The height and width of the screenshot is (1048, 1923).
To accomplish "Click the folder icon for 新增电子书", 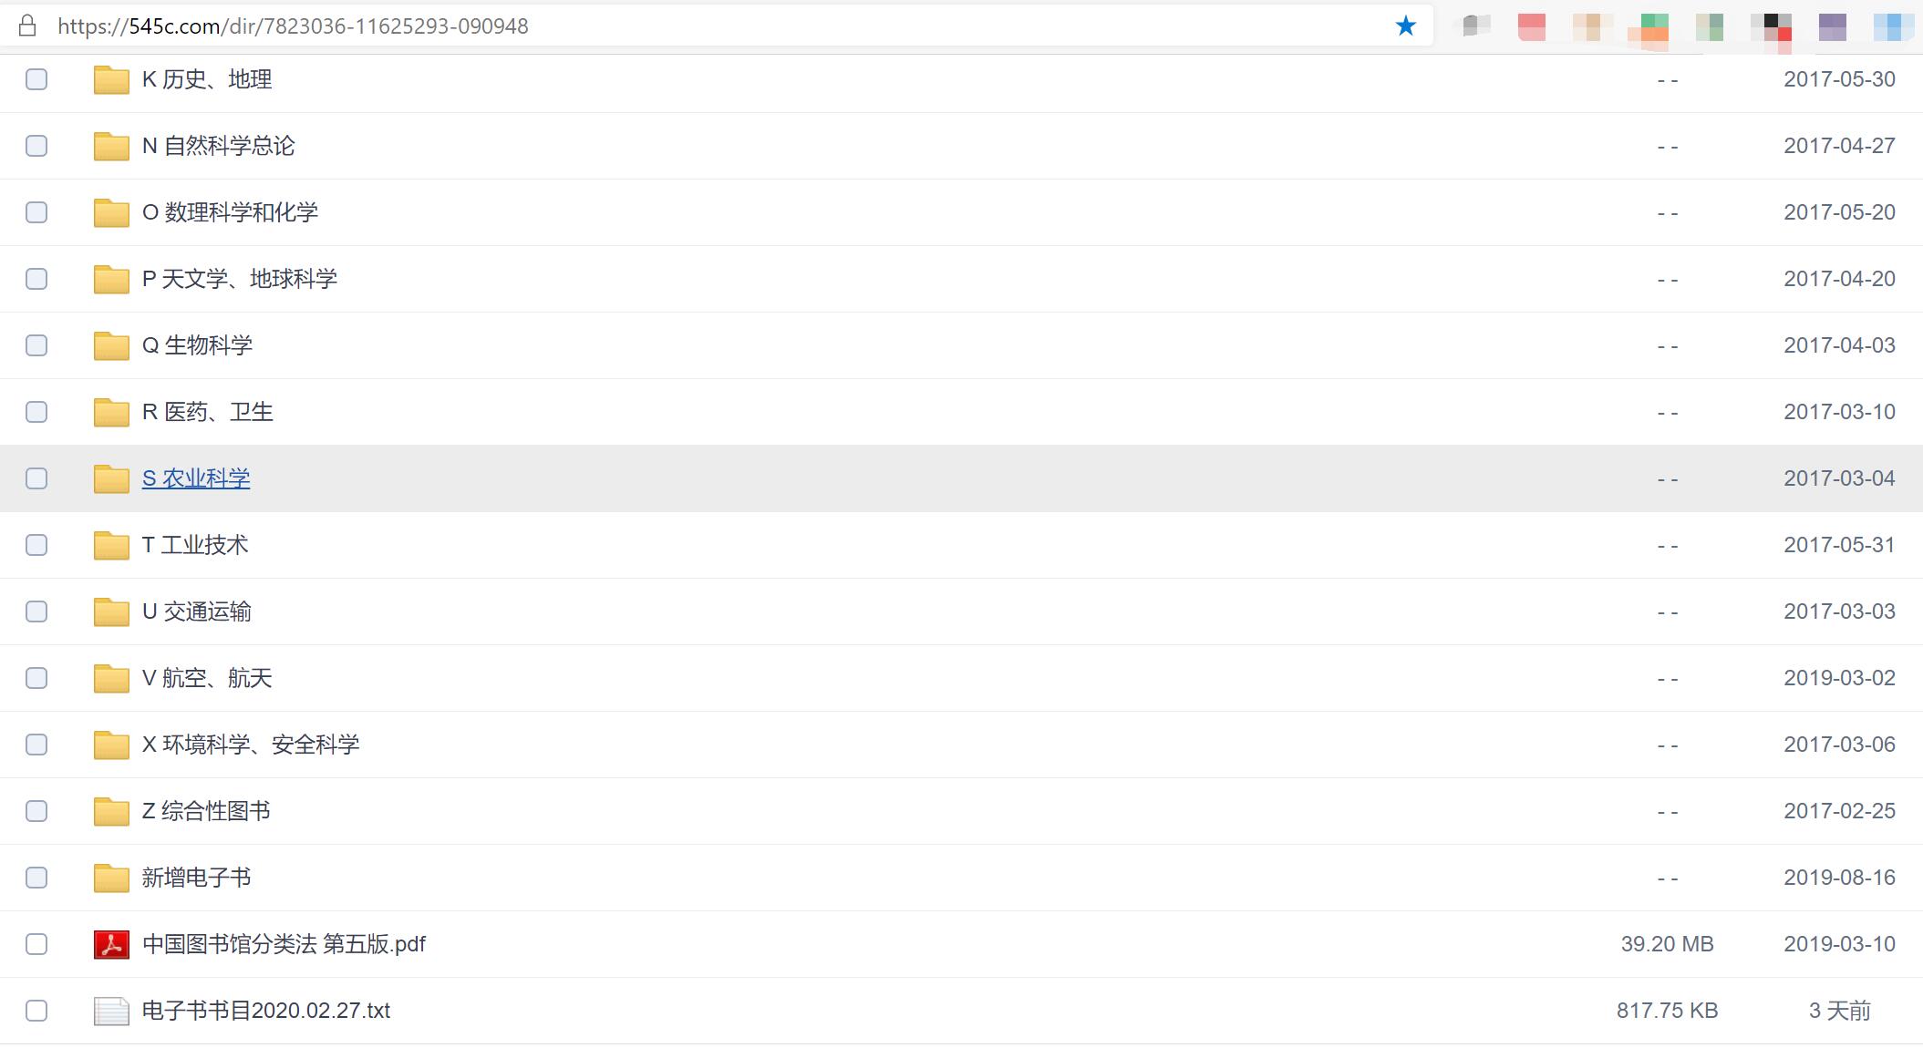I will coord(111,878).
